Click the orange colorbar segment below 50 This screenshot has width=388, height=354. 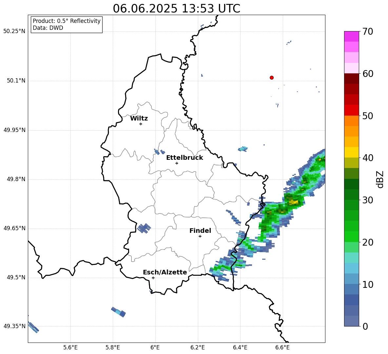pyautogui.click(x=351, y=121)
